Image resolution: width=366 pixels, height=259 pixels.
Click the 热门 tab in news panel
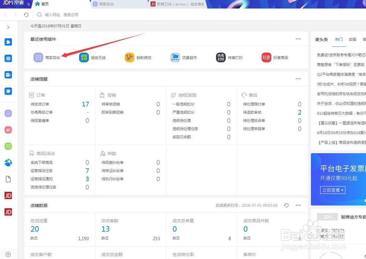[x=339, y=40]
